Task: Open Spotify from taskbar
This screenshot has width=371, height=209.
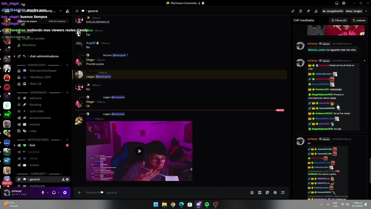Action: (x=207, y=204)
